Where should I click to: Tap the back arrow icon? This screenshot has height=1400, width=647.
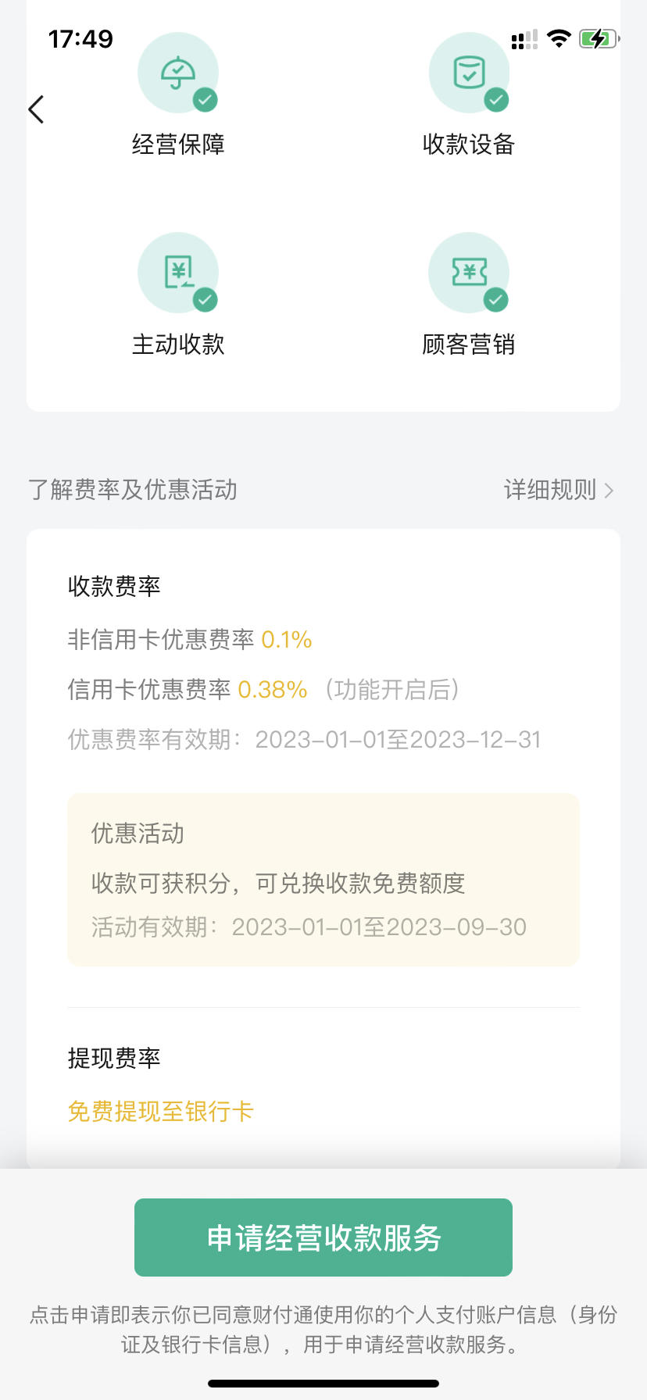pos(36,109)
